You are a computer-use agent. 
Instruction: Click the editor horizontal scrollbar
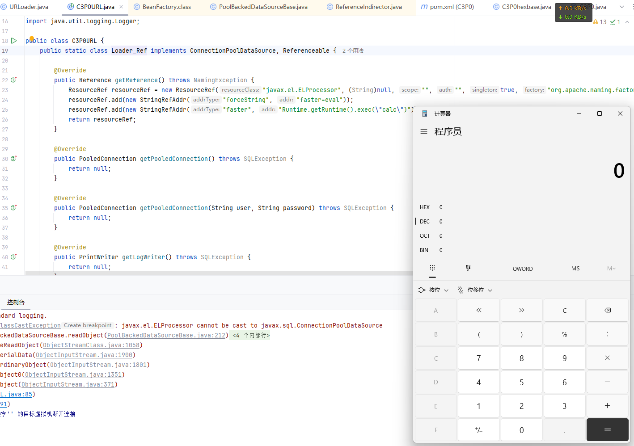coord(219,273)
